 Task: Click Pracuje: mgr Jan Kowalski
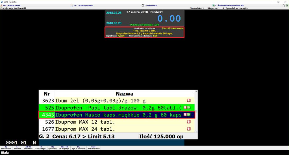(x=13, y=8)
